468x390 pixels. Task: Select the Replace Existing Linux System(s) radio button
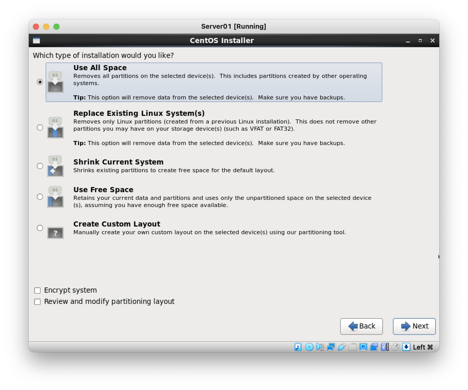[40, 128]
